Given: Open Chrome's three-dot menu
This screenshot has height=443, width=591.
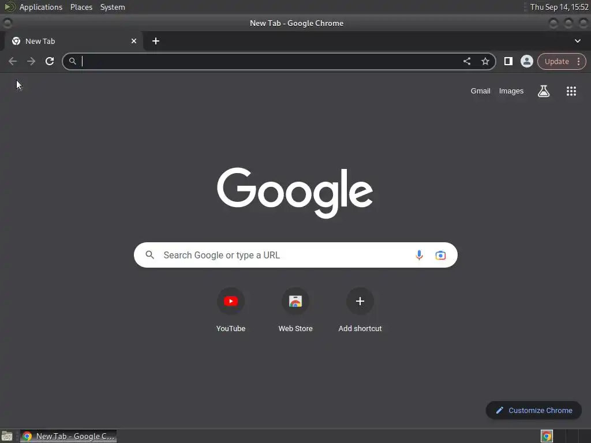Looking at the screenshot, I should [x=578, y=61].
